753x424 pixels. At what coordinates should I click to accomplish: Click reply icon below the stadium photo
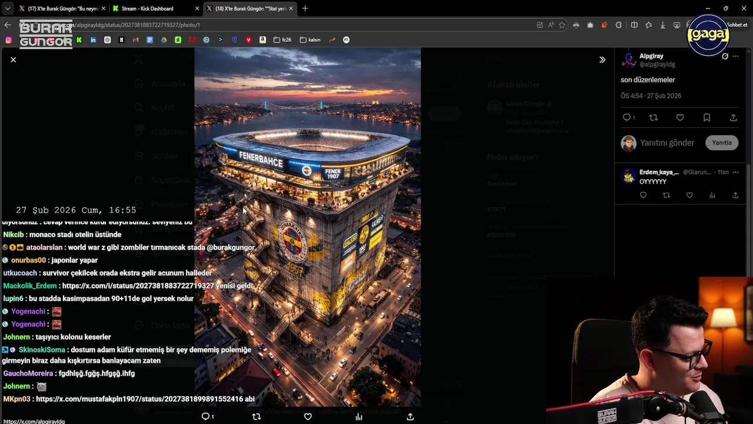(207, 416)
